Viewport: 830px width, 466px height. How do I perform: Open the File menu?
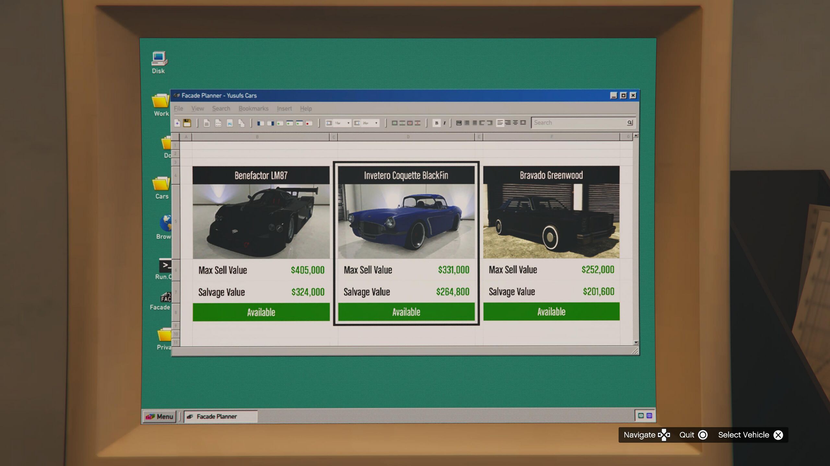(178, 109)
